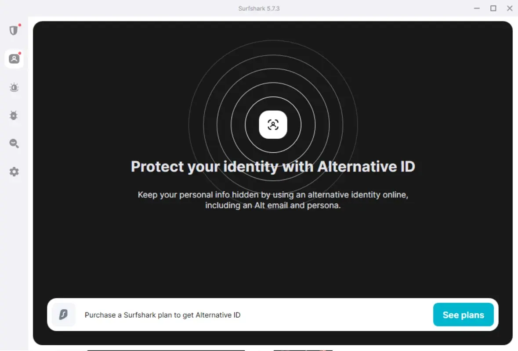Viewport: 518px width, 351px height.
Task: Open the Alert breach monitoring feature
Action: pyautogui.click(x=14, y=87)
